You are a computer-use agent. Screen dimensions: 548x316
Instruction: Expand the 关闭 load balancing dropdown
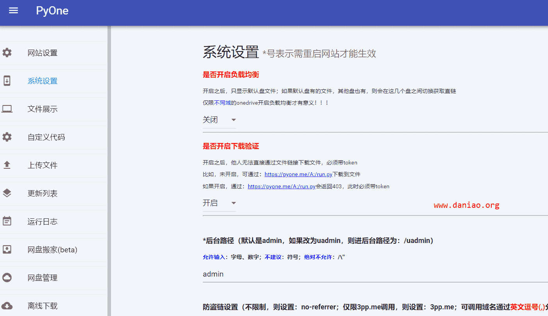[x=219, y=120]
